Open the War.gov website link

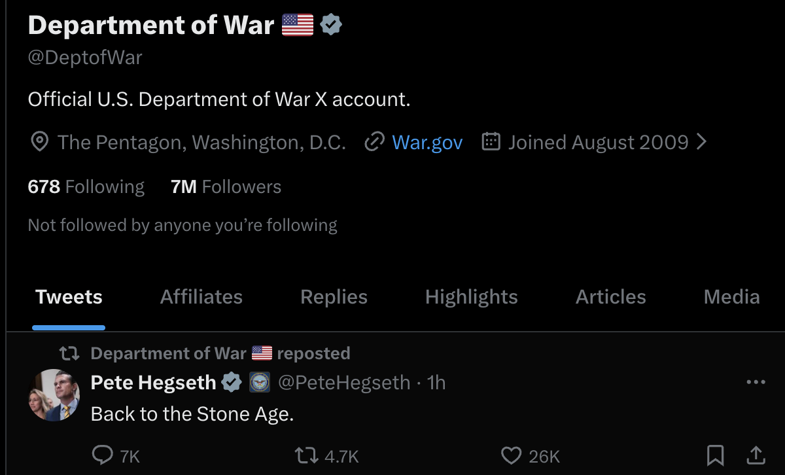click(x=427, y=142)
